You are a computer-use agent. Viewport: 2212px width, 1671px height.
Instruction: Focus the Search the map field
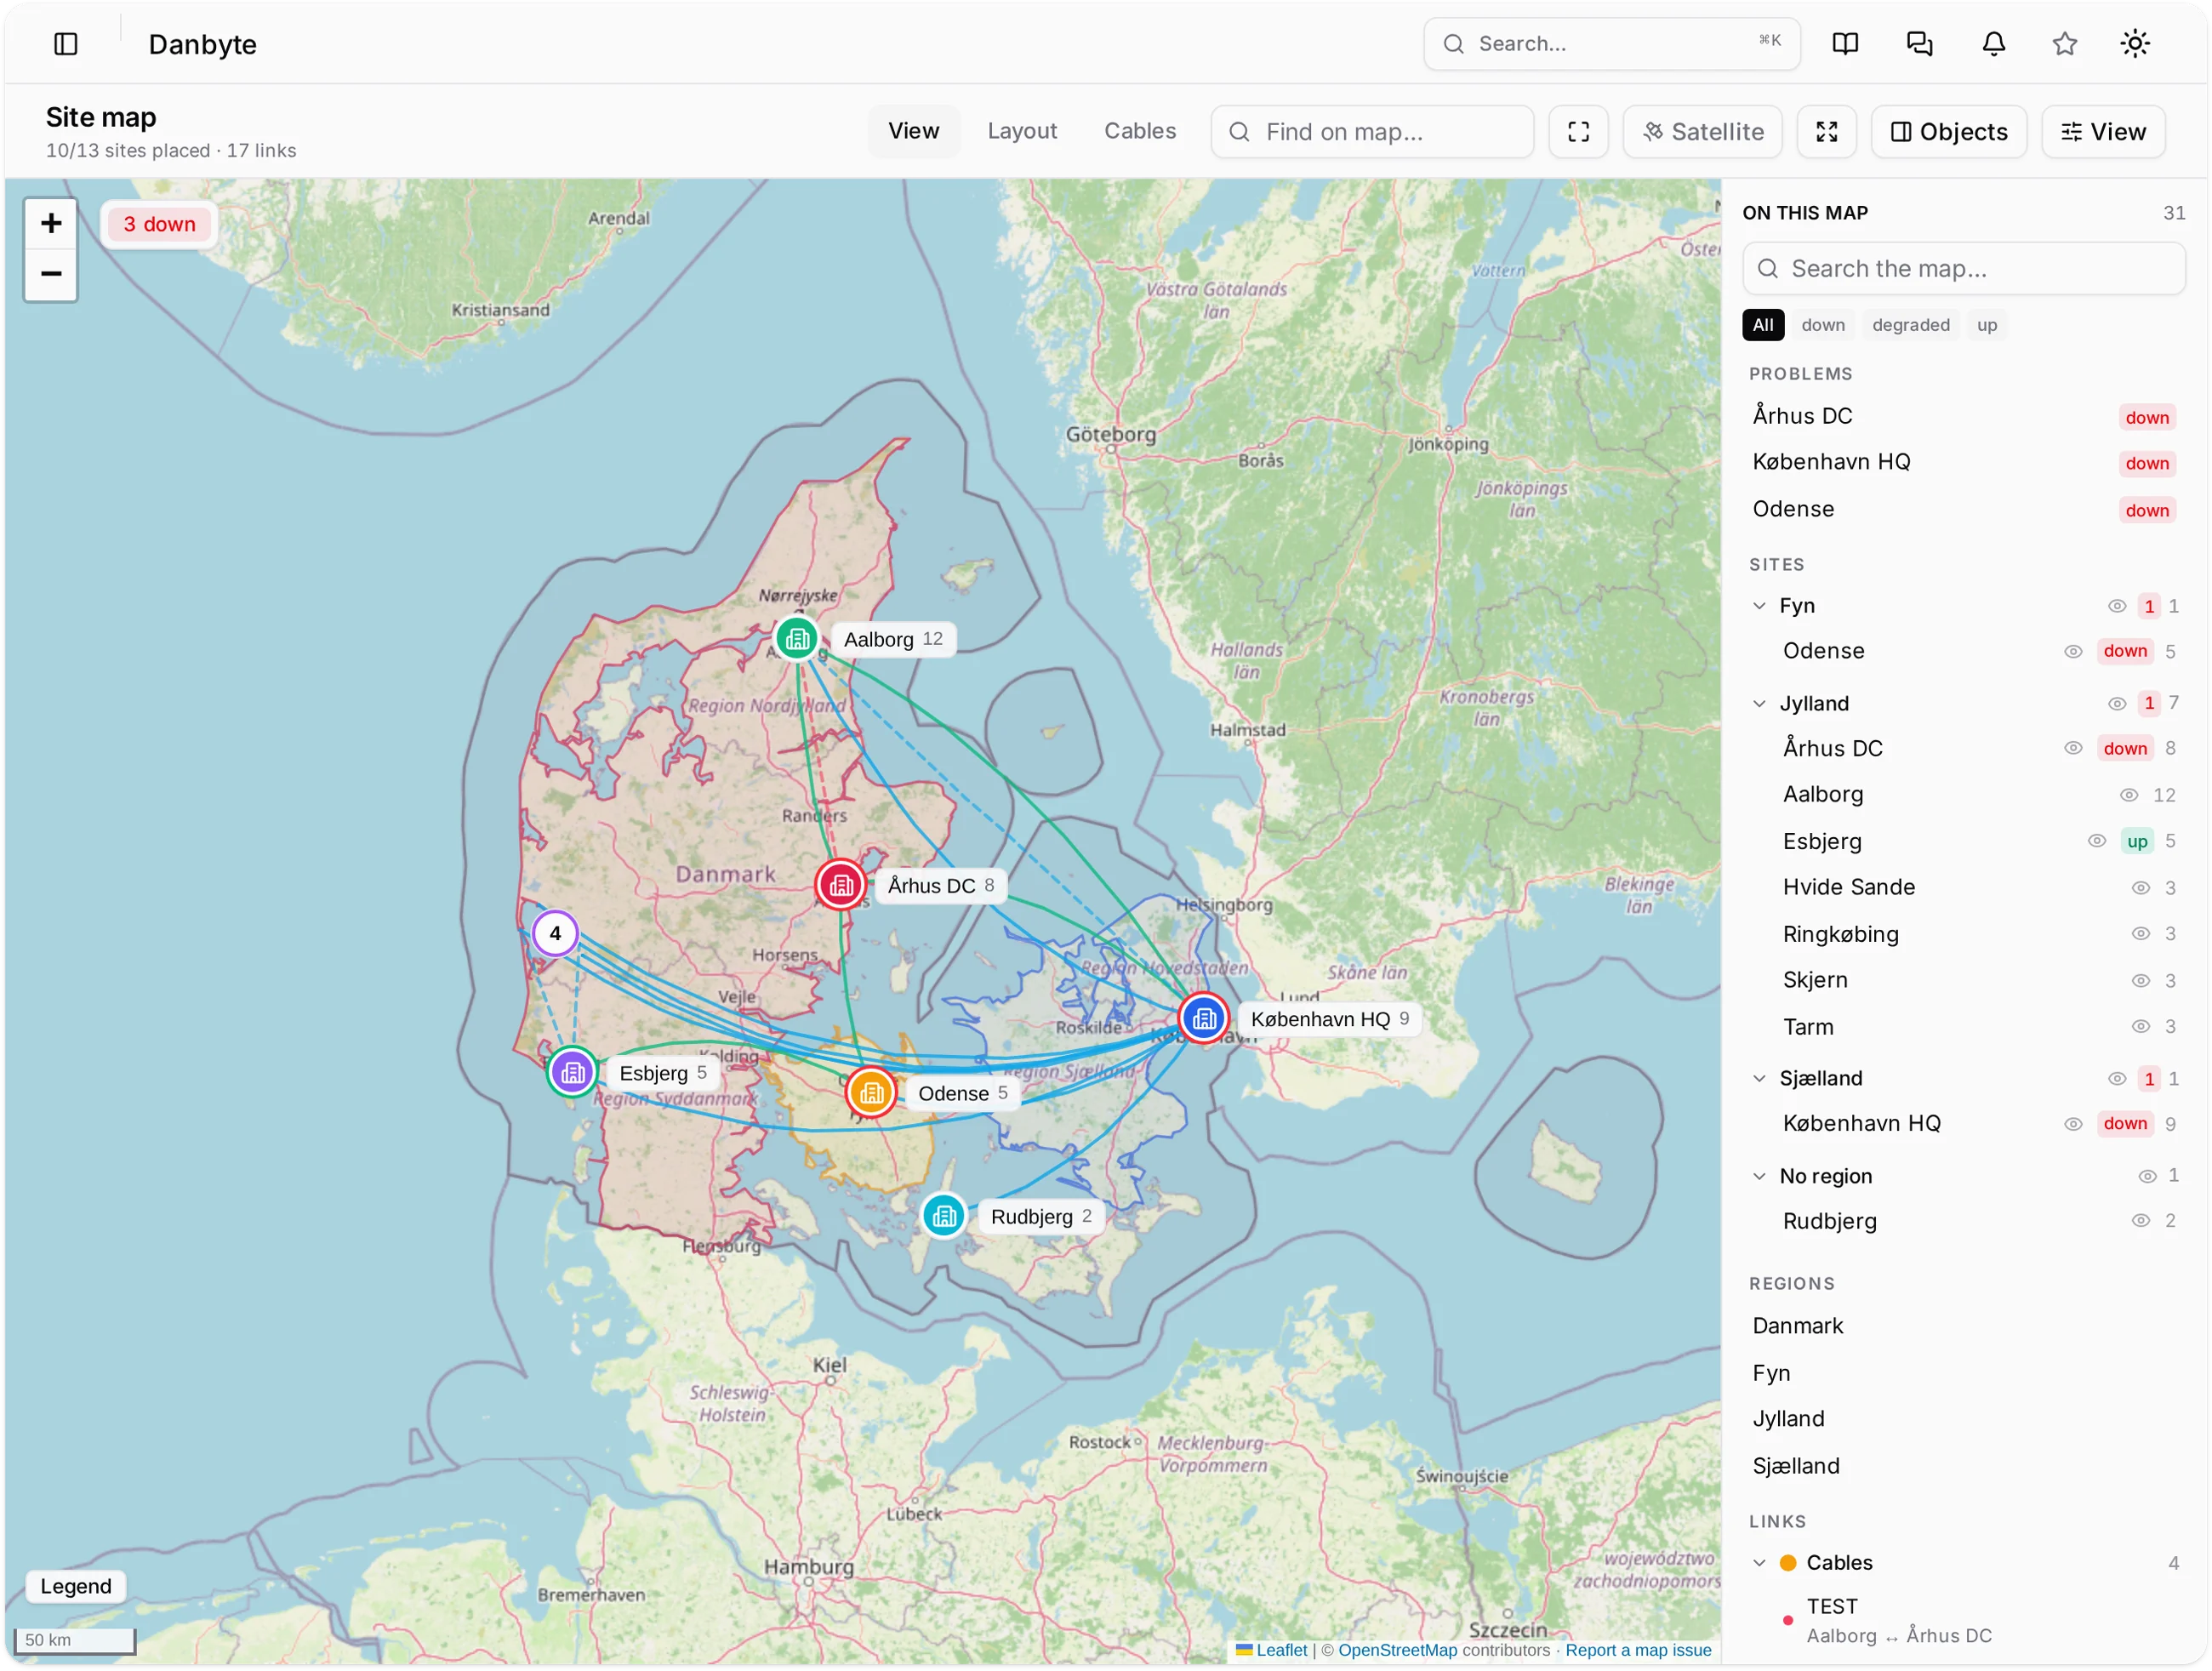tap(1963, 268)
